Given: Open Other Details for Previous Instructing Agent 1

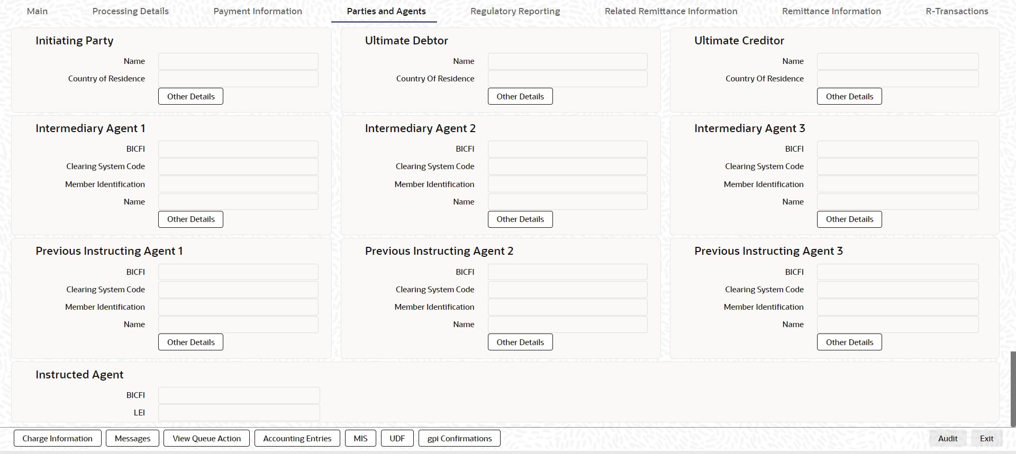Looking at the screenshot, I should (x=190, y=342).
